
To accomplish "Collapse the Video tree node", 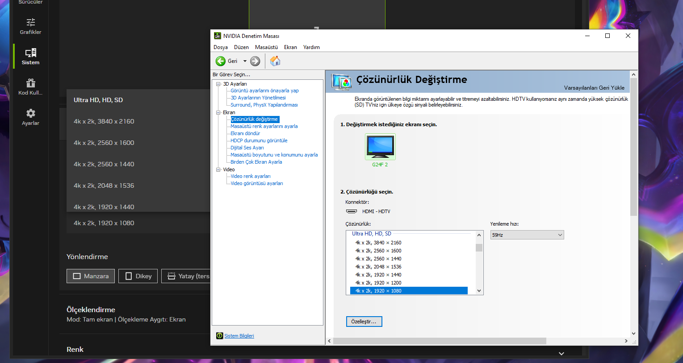I will coord(218,169).
